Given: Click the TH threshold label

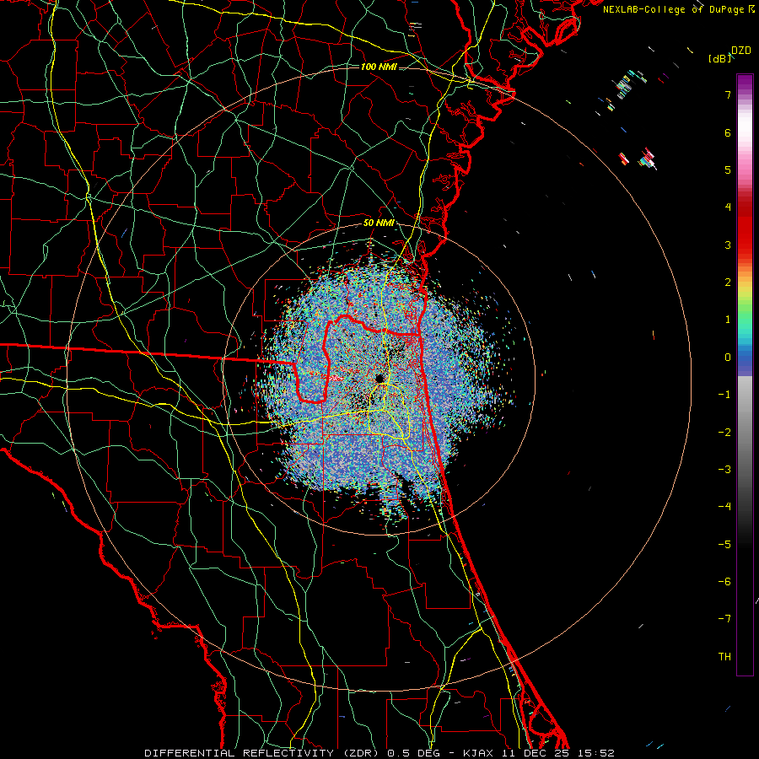Looking at the screenshot, I should (x=724, y=657).
